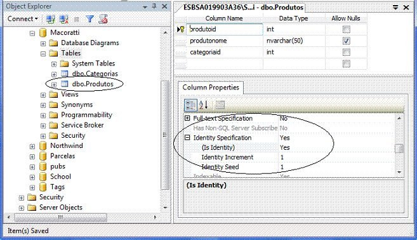Select the Security folder under Macoratti
This screenshot has height=240, width=417.
point(73,136)
